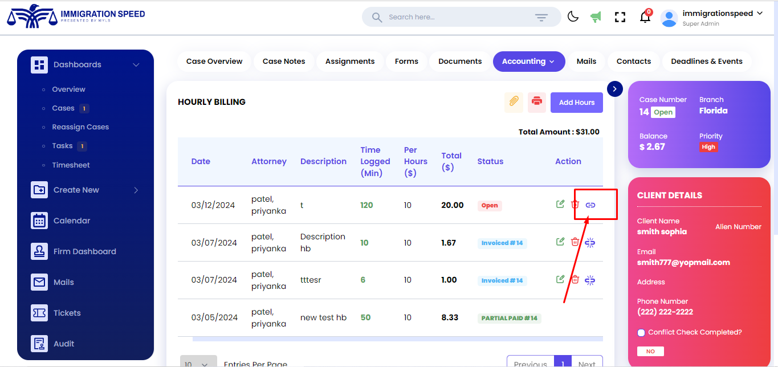Unlink the Description hb entry via broken-chain icon
Viewport: 778px width, 367px height.
coord(590,242)
